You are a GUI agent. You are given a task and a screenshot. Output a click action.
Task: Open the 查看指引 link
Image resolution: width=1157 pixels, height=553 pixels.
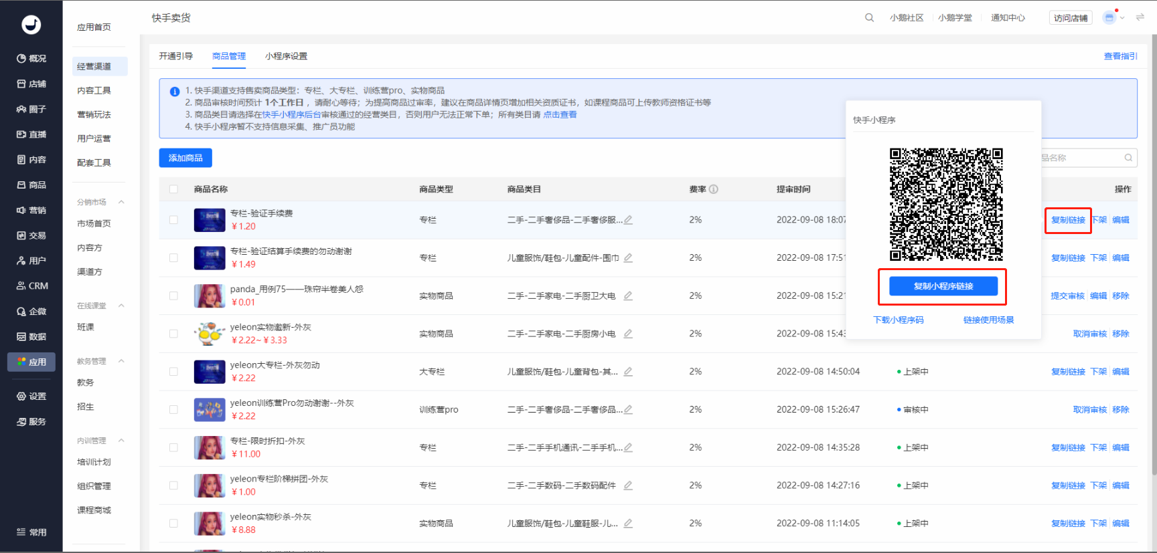(x=1120, y=56)
